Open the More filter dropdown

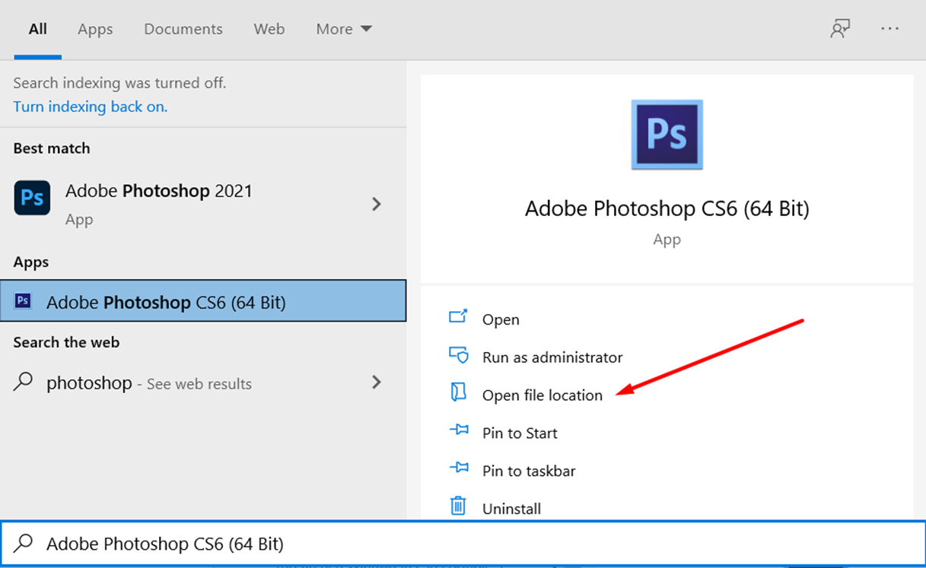(x=344, y=29)
